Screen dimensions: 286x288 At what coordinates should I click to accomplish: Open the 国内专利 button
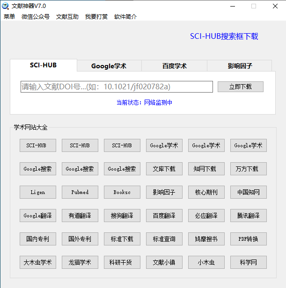[38, 239]
